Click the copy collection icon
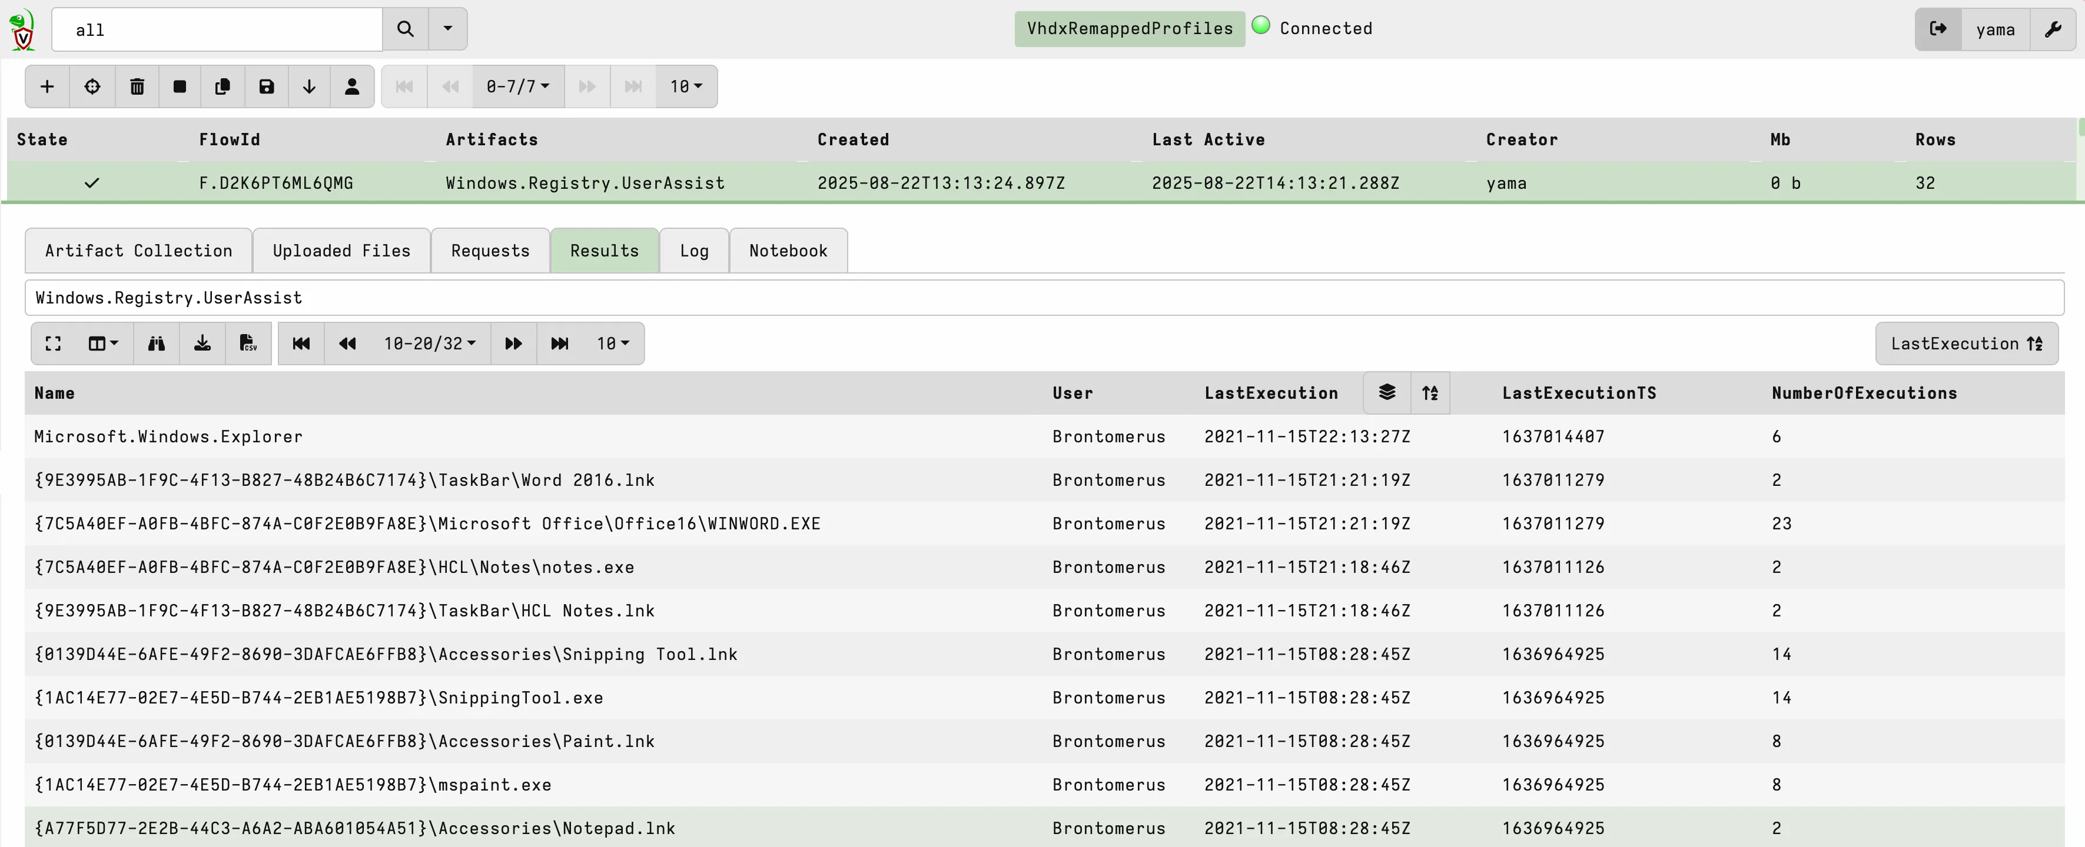The width and height of the screenshot is (2085, 847). coord(223,86)
